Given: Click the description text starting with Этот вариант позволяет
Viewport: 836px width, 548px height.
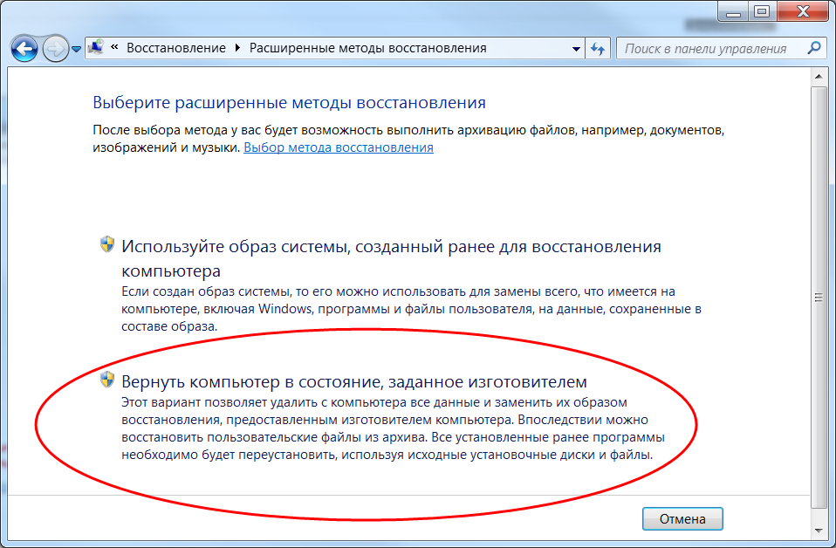Looking at the screenshot, I should point(393,428).
